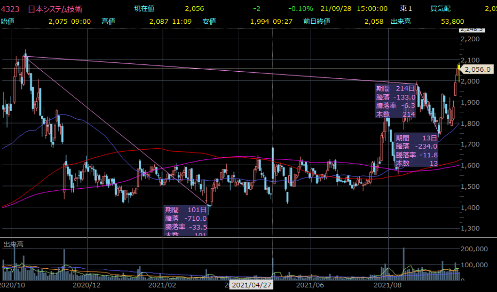This screenshot has width=497, height=292.
Task: Select the 214日 period measurement box
Action: pyautogui.click(x=396, y=101)
